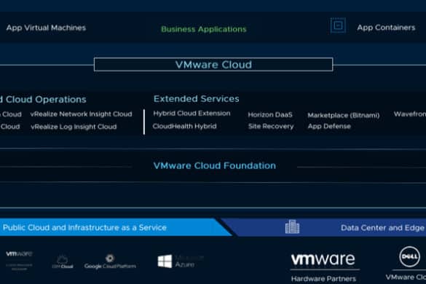Click Hardware Partners caption
Image resolution: width=426 pixels, height=284 pixels.
(323, 279)
